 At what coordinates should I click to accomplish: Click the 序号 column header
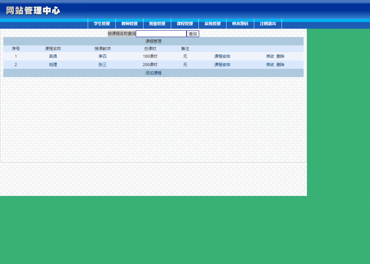click(x=16, y=49)
